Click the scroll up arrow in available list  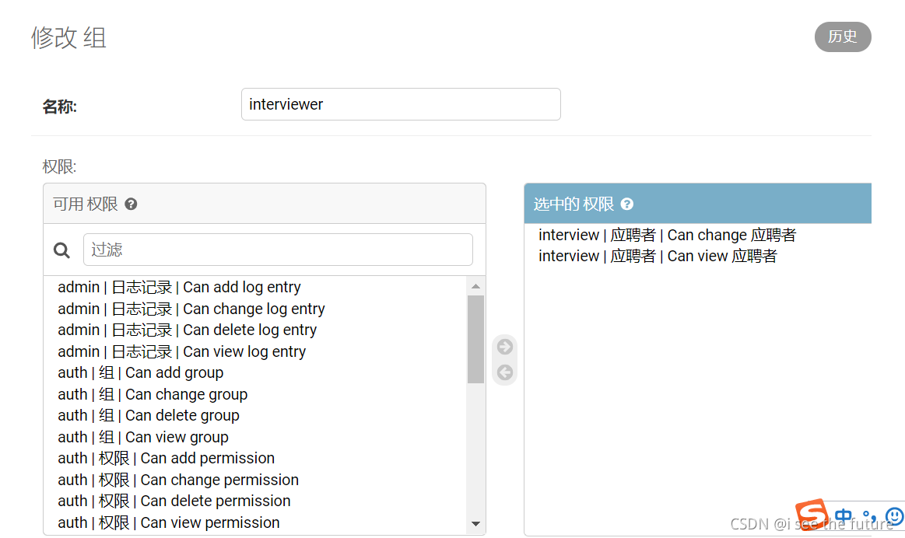(x=475, y=286)
